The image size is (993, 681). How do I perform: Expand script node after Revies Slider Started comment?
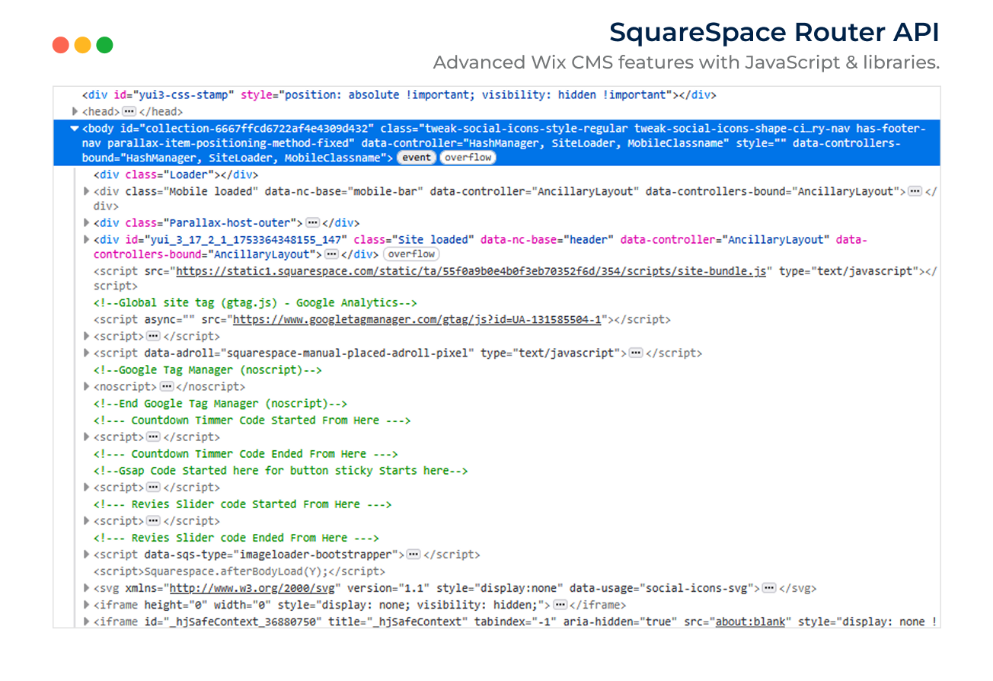[86, 521]
